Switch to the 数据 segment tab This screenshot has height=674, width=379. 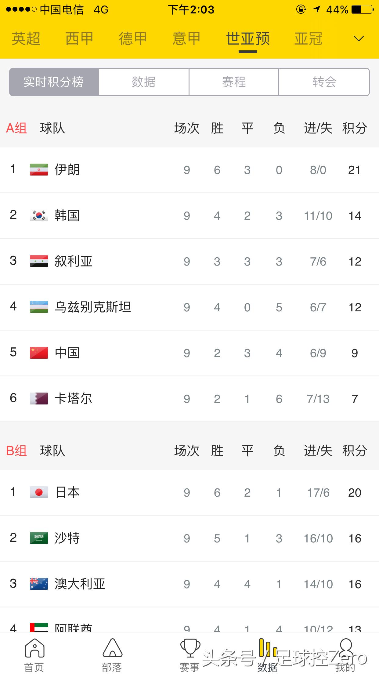point(143,82)
